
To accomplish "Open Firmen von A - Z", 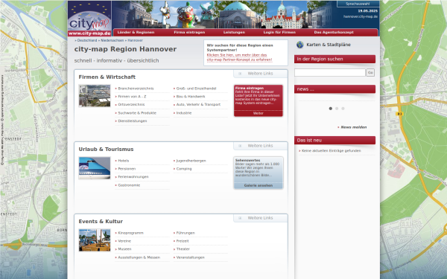I will [132, 97].
